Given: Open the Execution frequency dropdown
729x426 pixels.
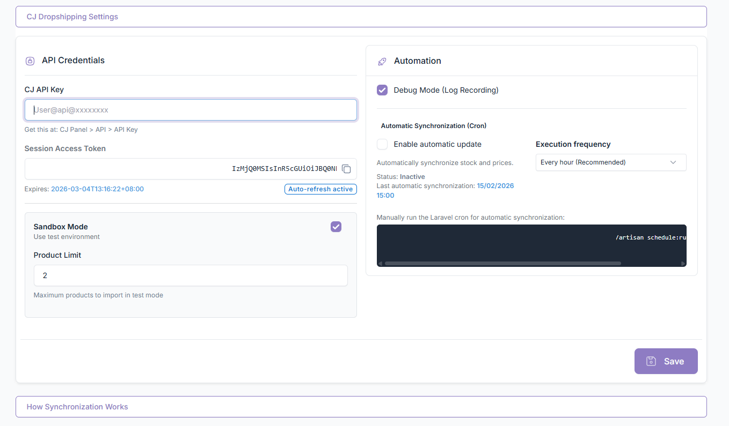Looking at the screenshot, I should click(x=610, y=162).
